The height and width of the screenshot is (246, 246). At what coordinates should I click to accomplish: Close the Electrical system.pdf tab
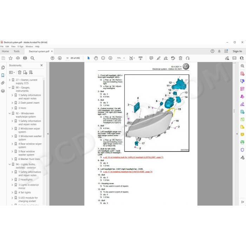pyautogui.click(x=52, y=51)
